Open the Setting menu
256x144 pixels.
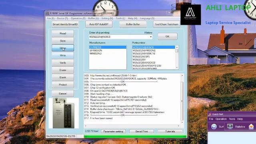click(107, 18)
